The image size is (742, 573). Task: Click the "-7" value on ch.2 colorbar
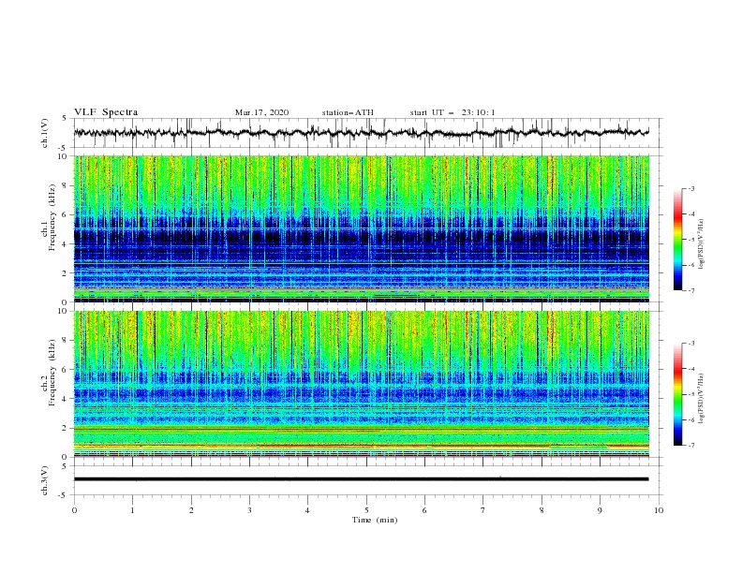(x=691, y=445)
